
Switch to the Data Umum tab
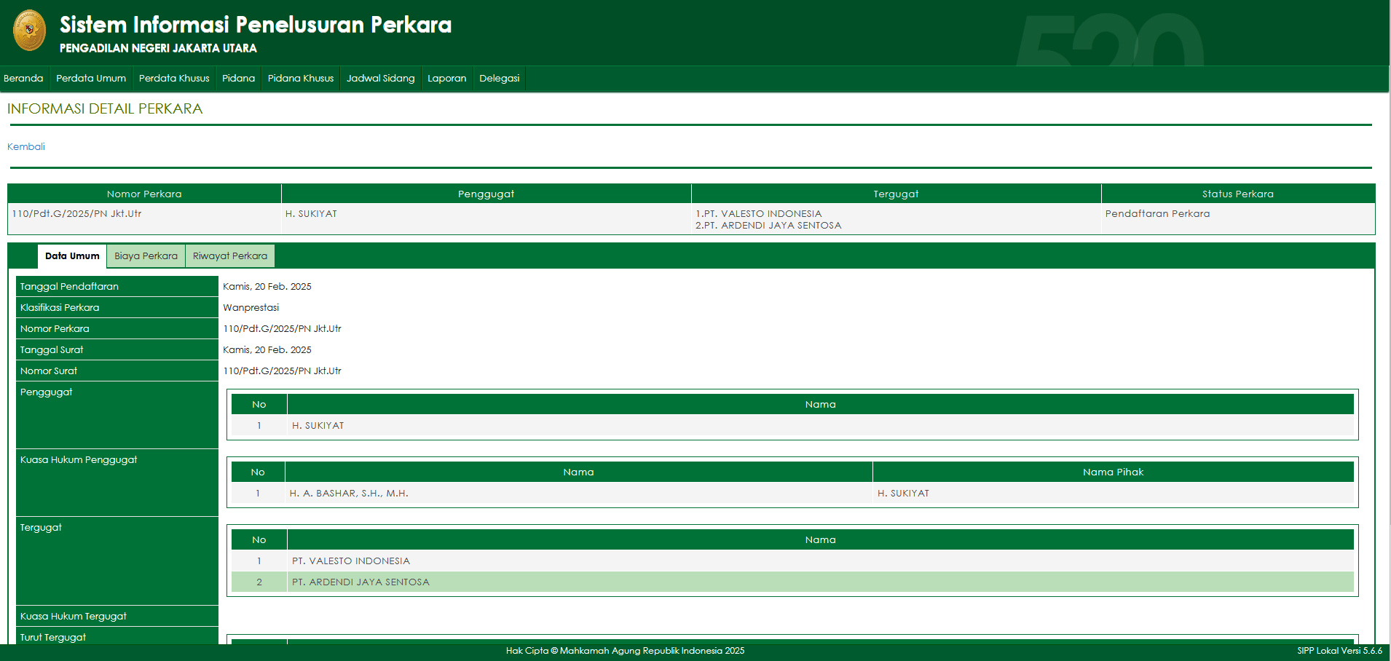[x=72, y=256]
